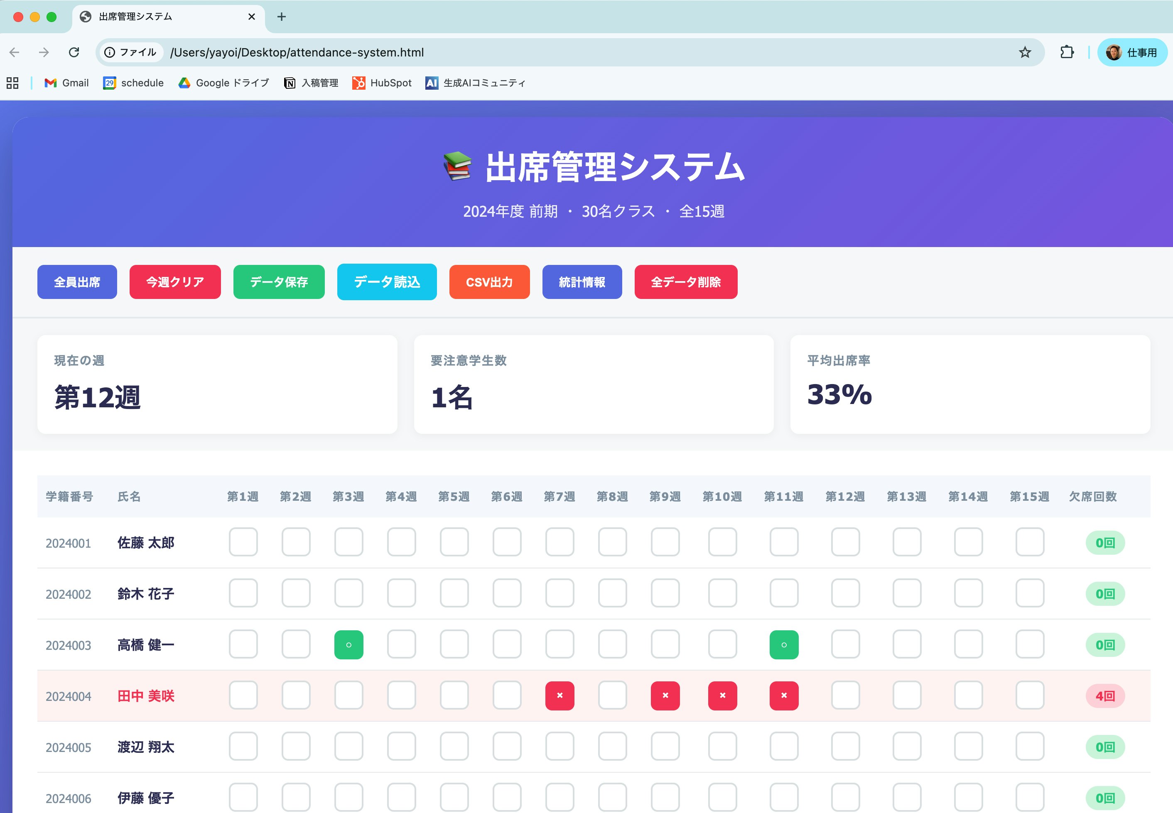Open the browser extensions puzzle icon
This screenshot has height=813, width=1173.
pos(1067,51)
